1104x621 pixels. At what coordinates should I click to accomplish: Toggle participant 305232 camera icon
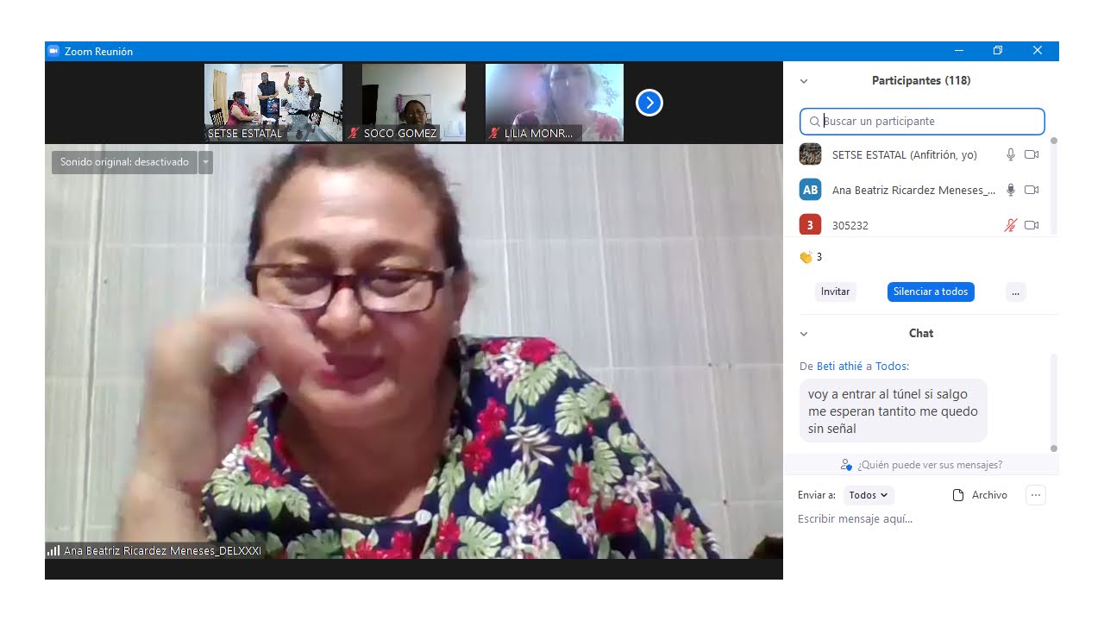pos(1032,225)
